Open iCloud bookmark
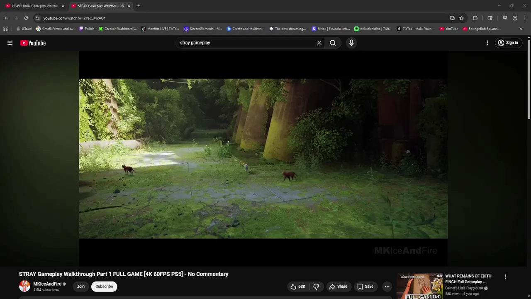The width and height of the screenshot is (531, 299). click(x=24, y=29)
